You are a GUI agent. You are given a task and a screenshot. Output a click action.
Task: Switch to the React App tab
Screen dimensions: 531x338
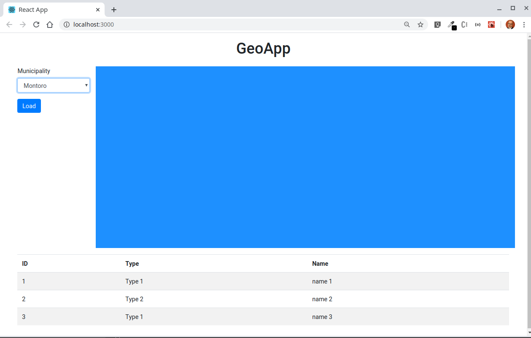(x=51, y=9)
